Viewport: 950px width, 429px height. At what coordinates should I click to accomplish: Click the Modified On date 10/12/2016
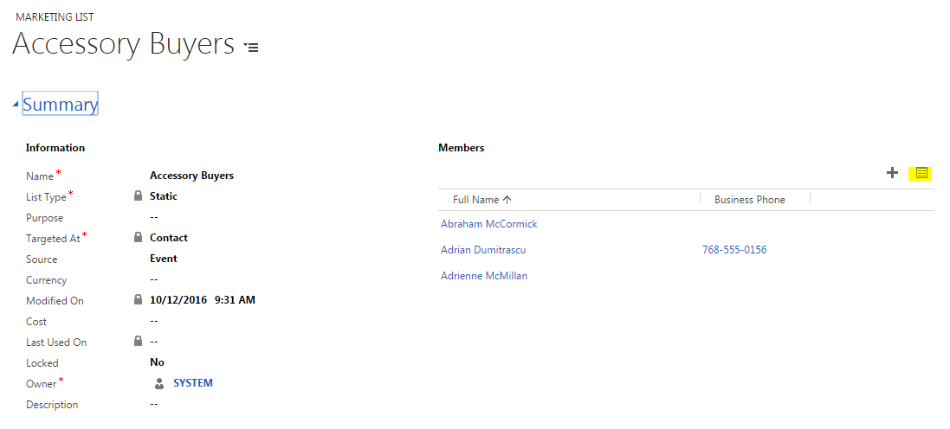click(x=178, y=299)
